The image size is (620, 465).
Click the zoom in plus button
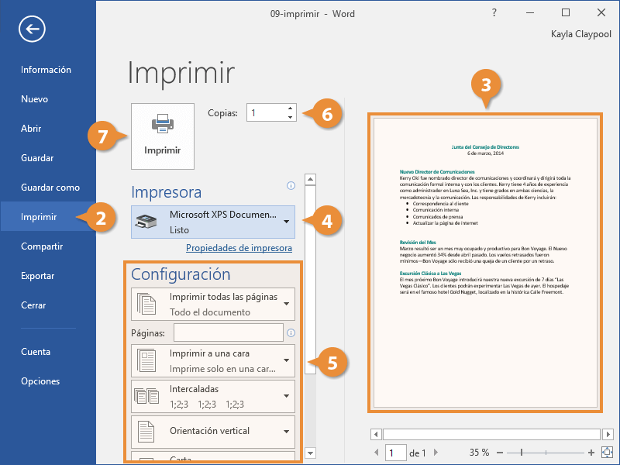click(x=591, y=453)
